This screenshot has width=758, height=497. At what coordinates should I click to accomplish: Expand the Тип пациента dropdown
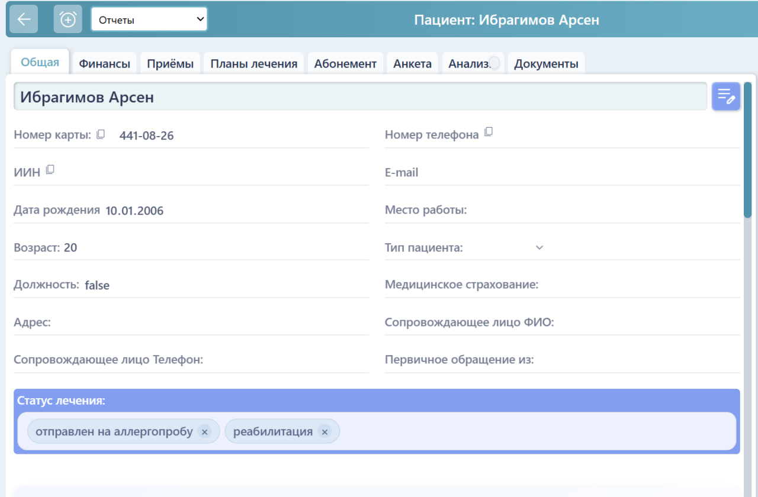(x=539, y=247)
